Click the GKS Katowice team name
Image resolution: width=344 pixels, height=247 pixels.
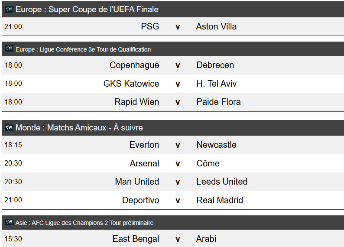click(x=131, y=84)
